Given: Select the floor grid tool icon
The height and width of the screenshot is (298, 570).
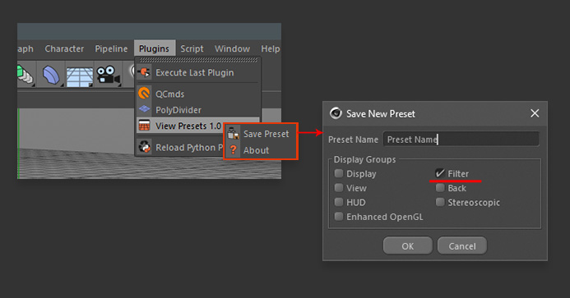Looking at the screenshot, I should pos(80,76).
